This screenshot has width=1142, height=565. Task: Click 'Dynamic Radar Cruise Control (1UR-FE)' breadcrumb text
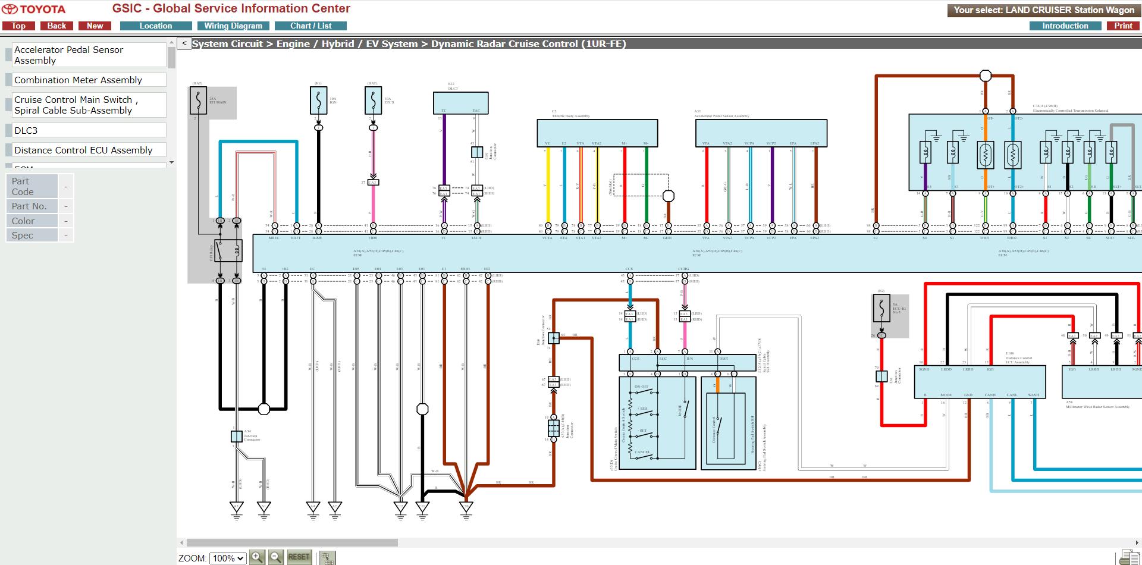pos(528,43)
